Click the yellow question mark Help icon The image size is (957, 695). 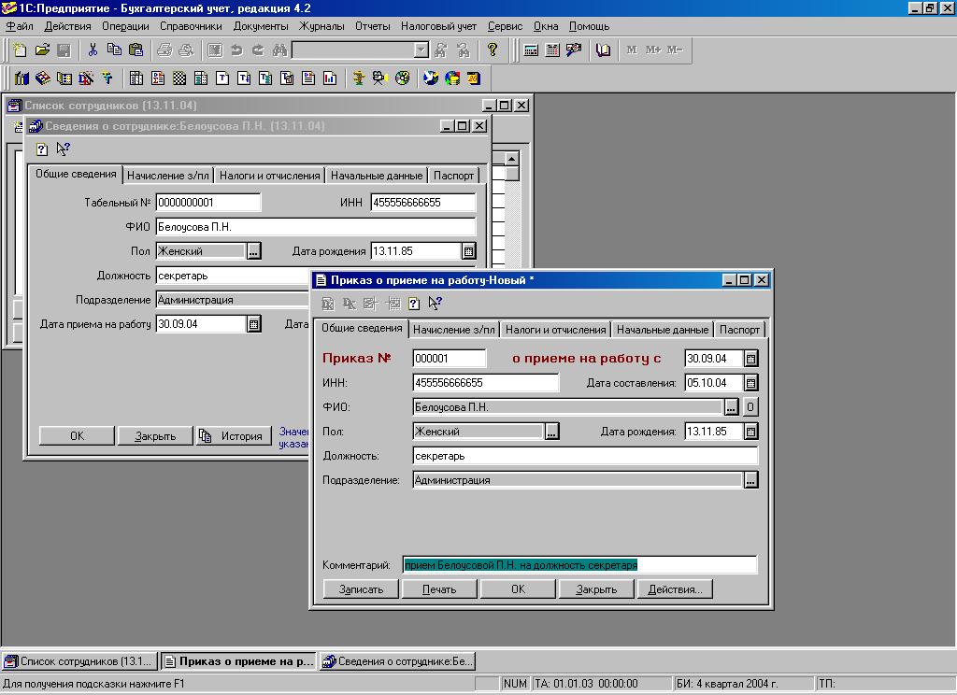pos(493,50)
